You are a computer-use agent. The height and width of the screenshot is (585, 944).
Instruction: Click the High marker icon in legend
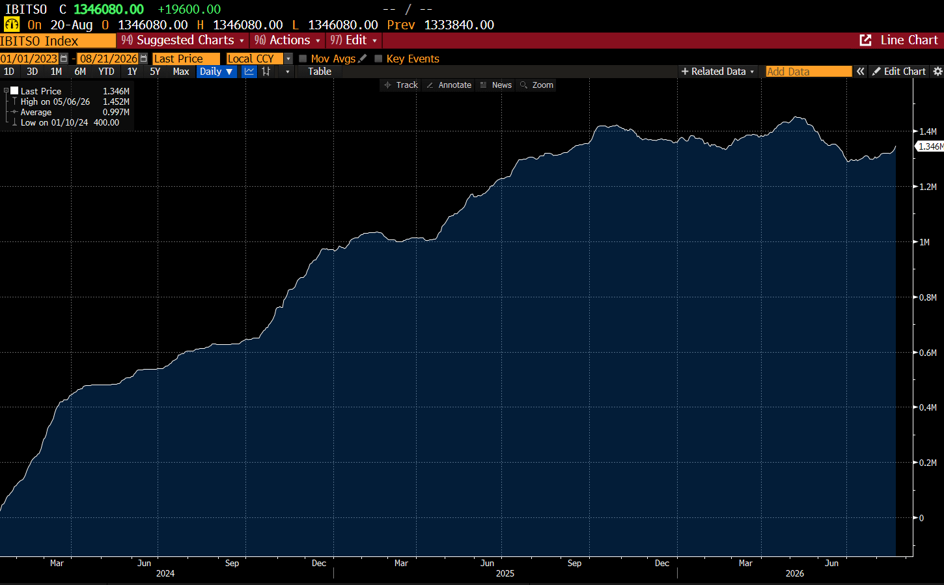click(14, 102)
